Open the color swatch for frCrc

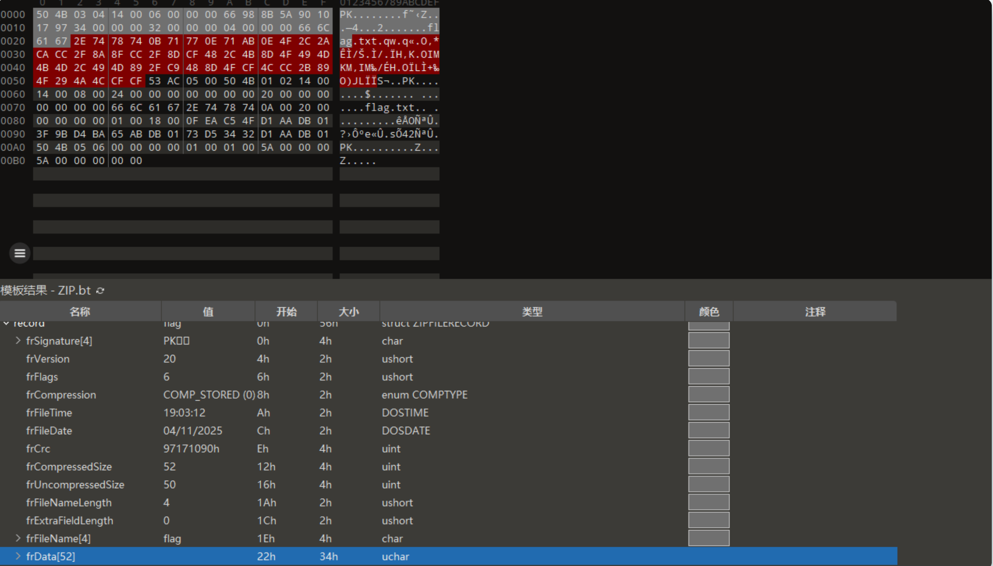coord(708,448)
